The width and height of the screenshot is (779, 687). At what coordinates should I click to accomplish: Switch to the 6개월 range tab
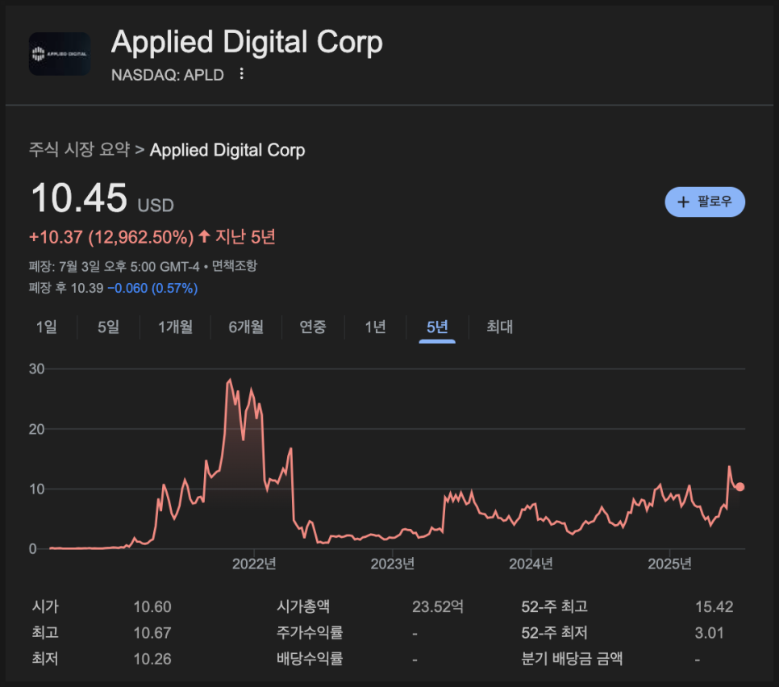(x=246, y=327)
